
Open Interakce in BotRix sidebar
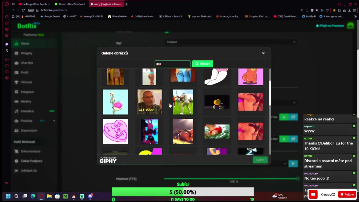pos(27,111)
